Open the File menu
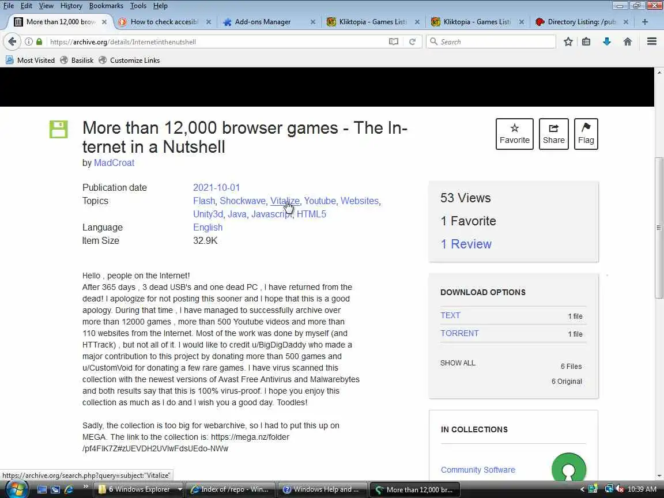The image size is (664, 498). 9,6
